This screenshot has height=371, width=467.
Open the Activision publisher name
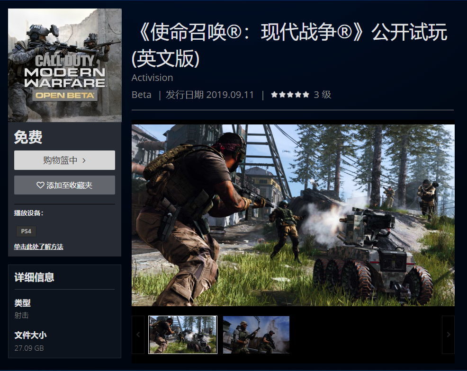[x=152, y=78]
